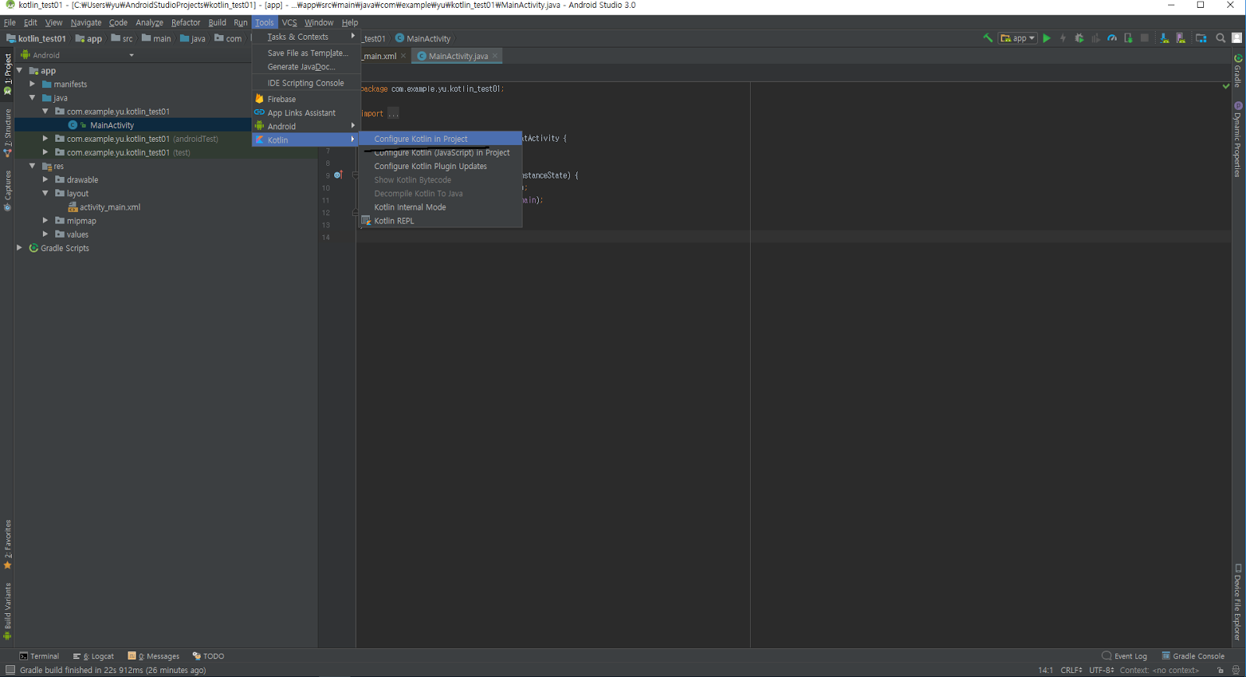Click Kotlin Internal Mode menu entry

pos(440,207)
